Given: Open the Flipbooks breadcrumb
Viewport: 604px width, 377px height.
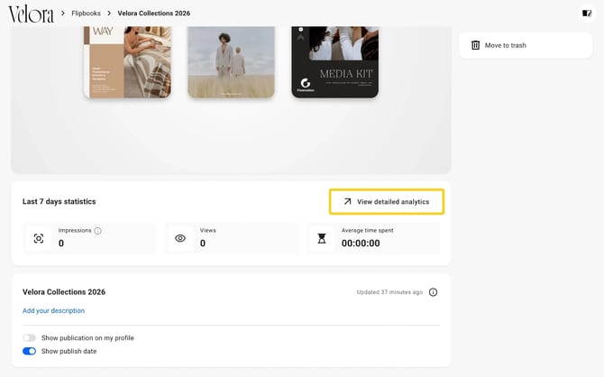Looking at the screenshot, I should tap(86, 14).
